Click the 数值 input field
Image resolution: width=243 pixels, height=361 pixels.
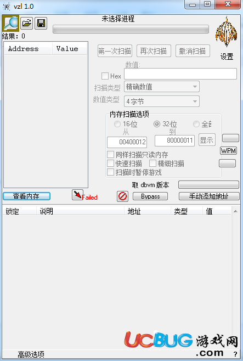[180, 74]
